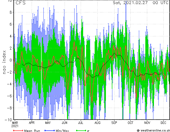Click the y-axis value 6

pos(11,24)
